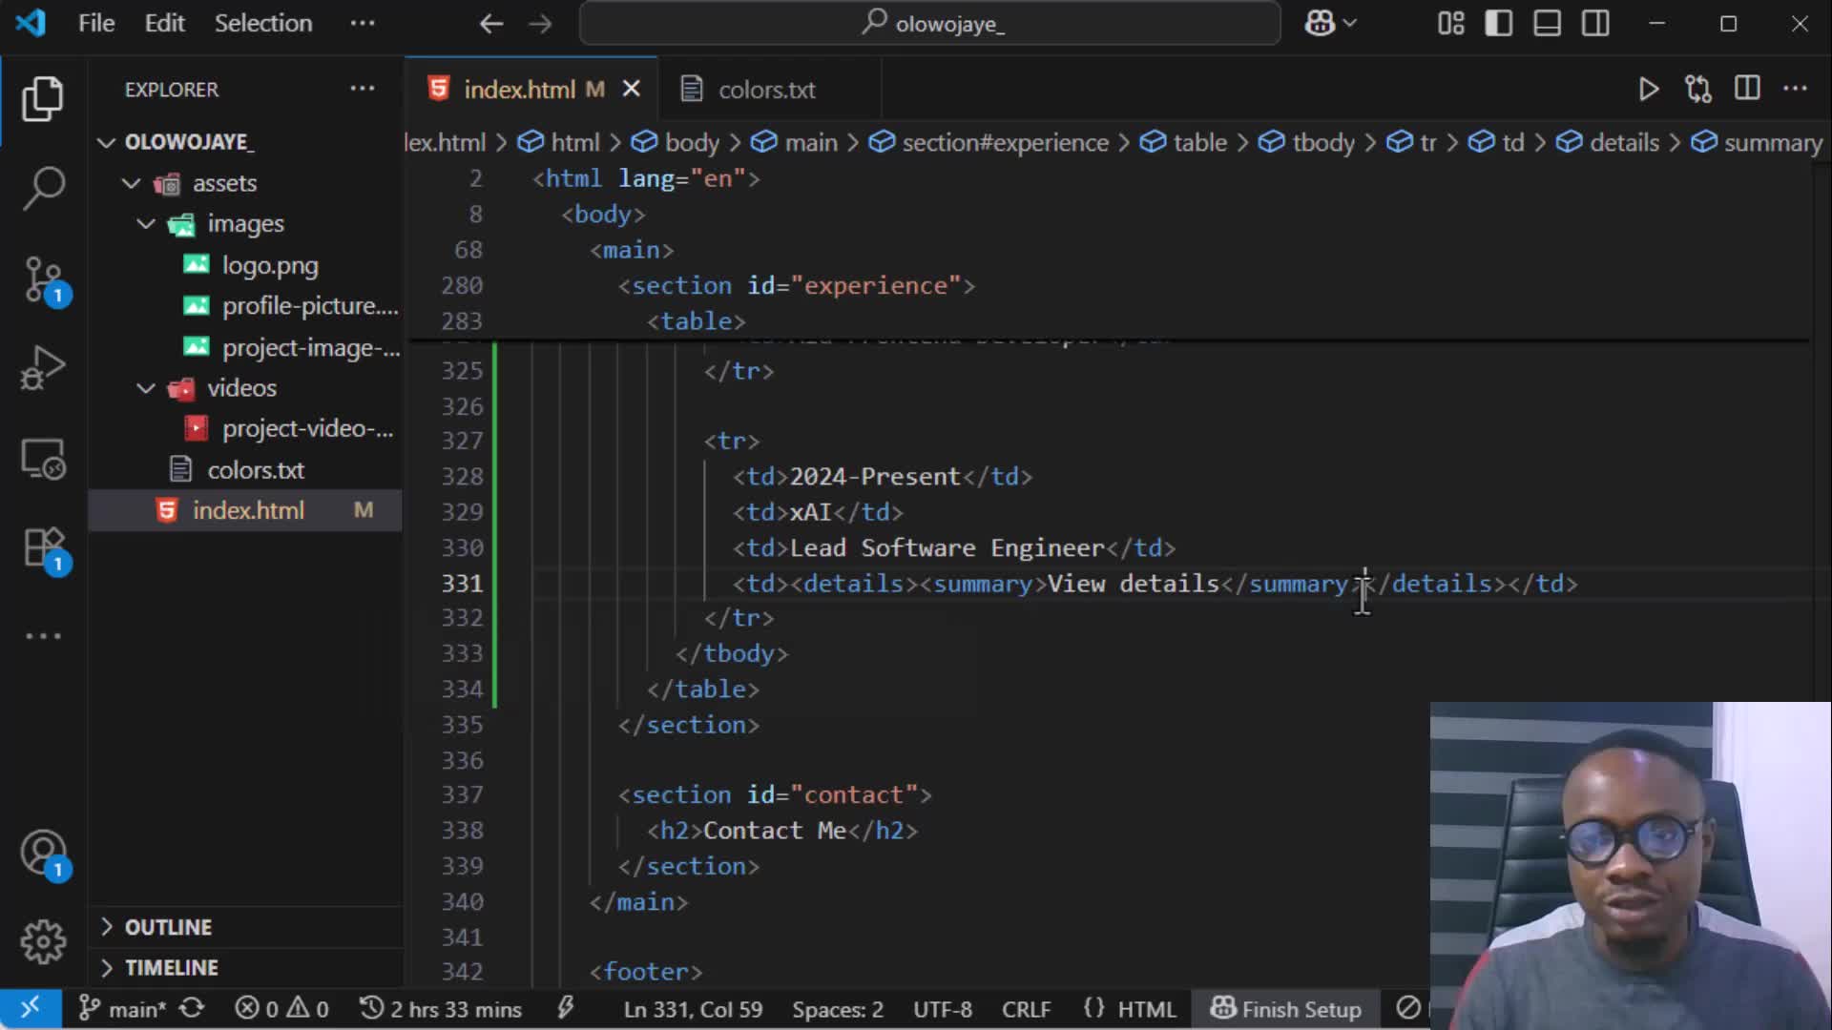Click section#experience in the breadcrumb

(x=1004, y=142)
